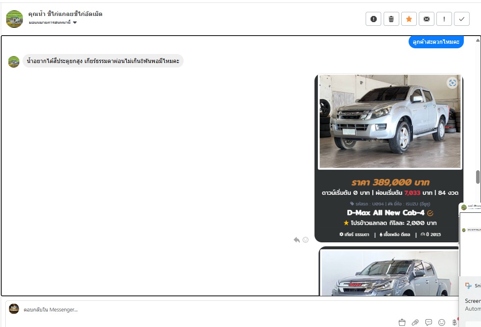Click customer name คุณน้ำ ขี้ไก่แกลยขี้ไก่อัดเม็ด
481x327 pixels.
(65, 14)
